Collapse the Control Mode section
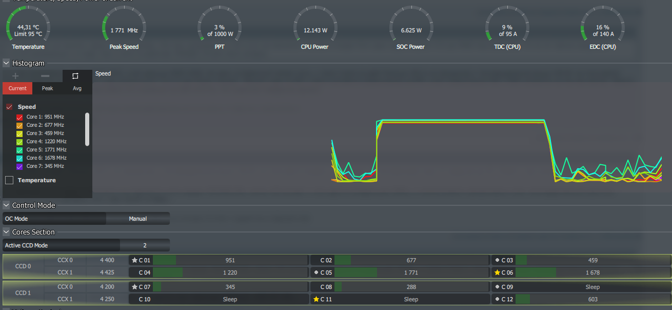672x310 pixels. click(x=6, y=205)
